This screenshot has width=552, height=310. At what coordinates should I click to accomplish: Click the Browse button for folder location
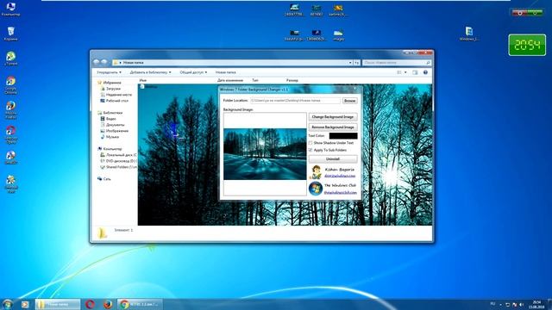(349, 101)
